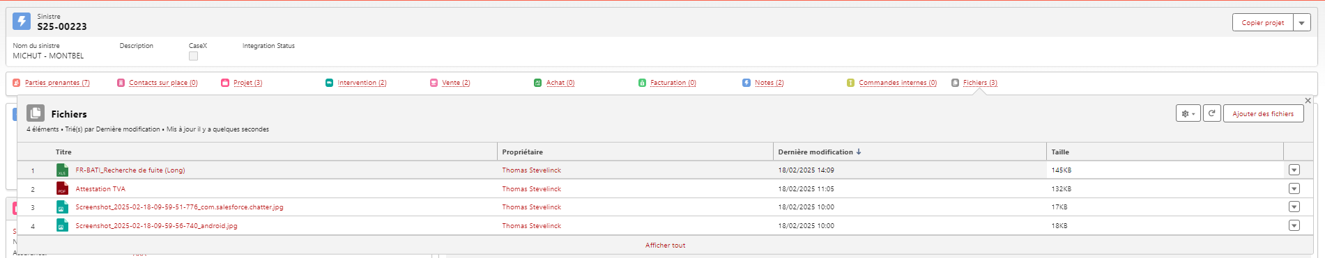Open row actions for FR-BATI_Recherche de fuite

click(1294, 170)
